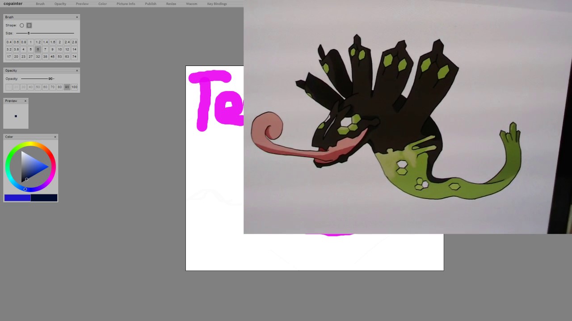572x321 pixels.
Task: Set brush size to 0.6
Action: pos(16,42)
